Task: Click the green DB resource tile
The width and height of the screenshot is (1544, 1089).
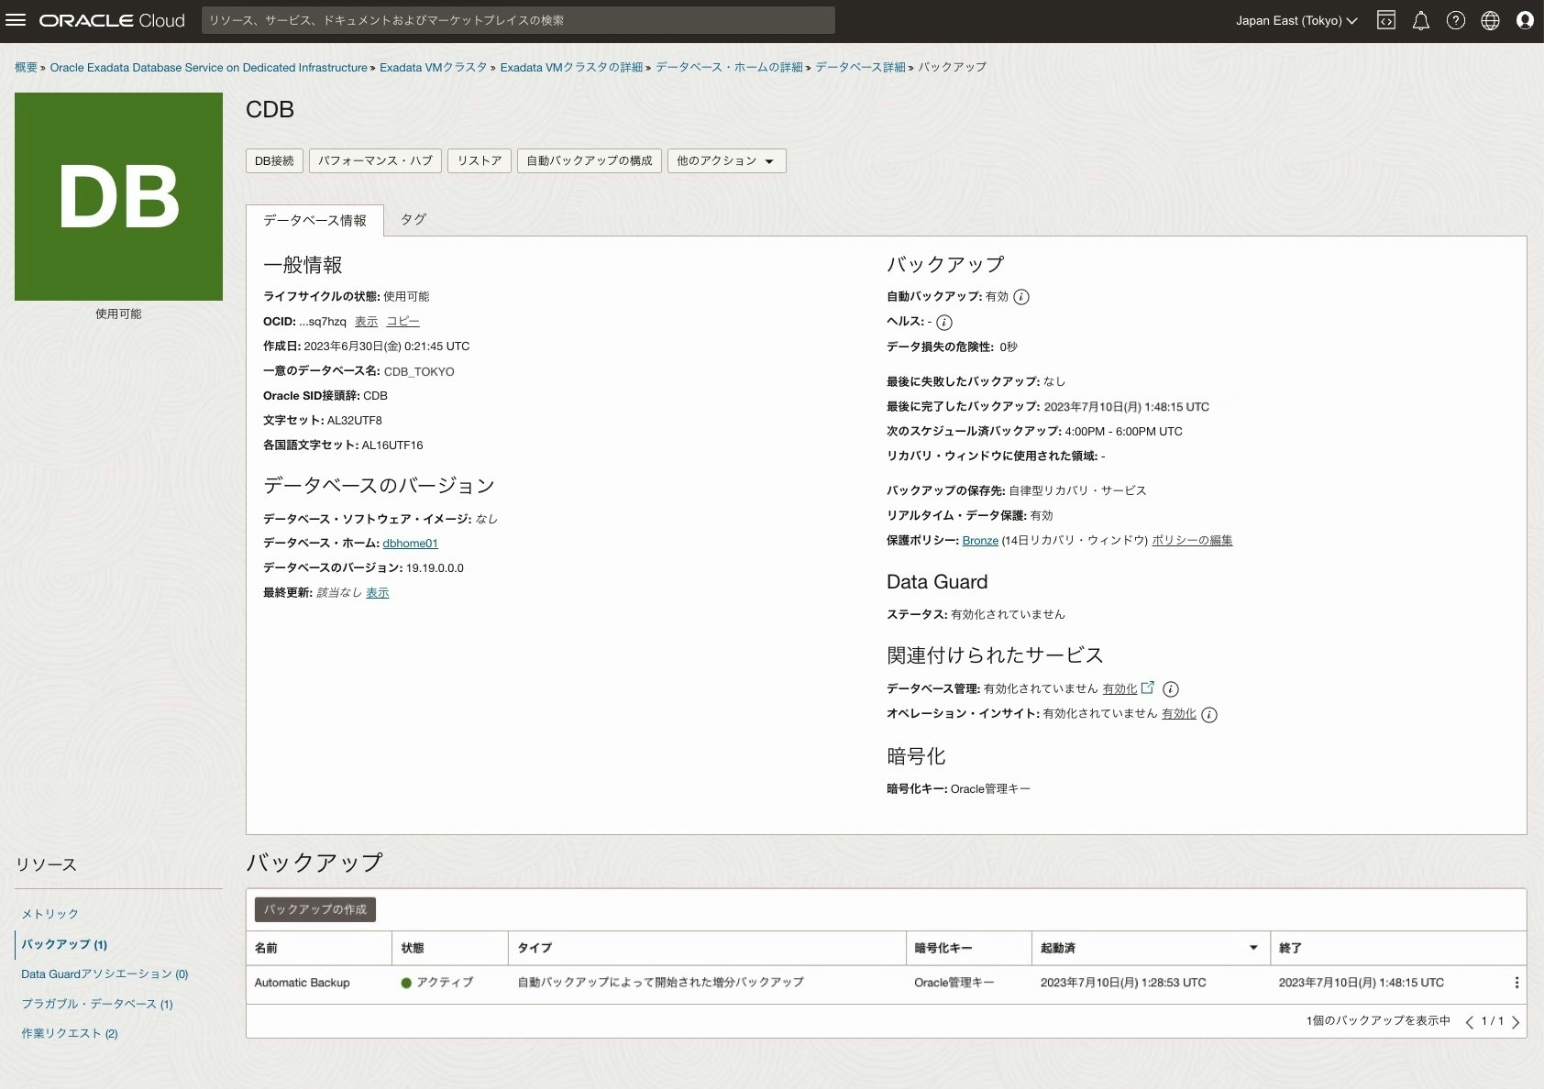Action: (118, 196)
